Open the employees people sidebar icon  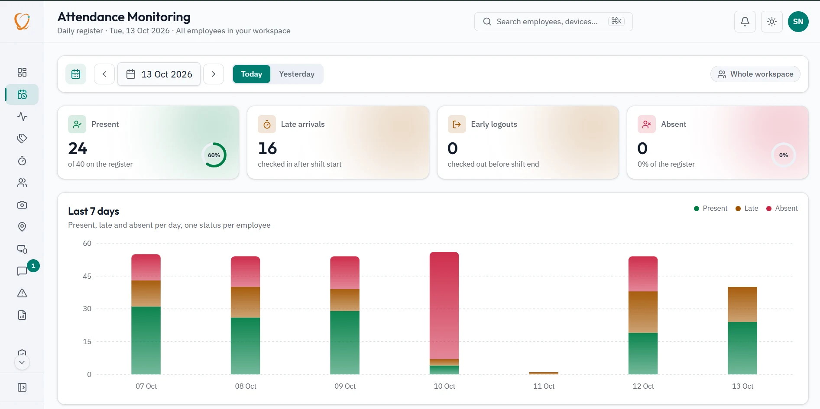(22, 183)
